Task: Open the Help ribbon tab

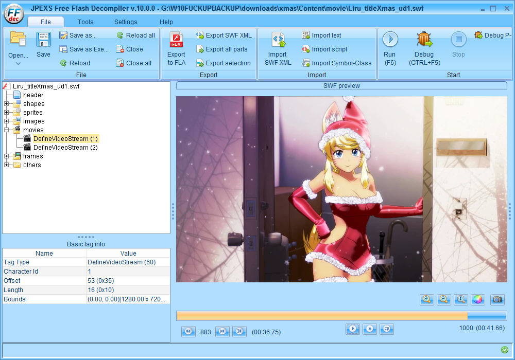Action: coord(166,22)
